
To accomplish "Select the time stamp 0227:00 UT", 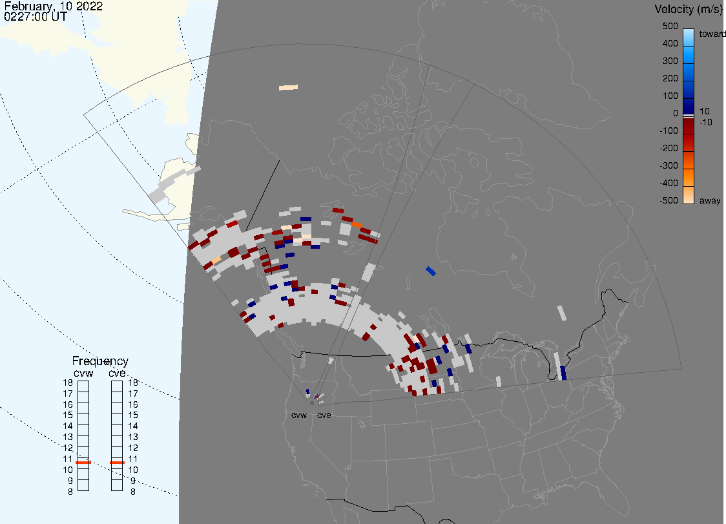I will (36, 17).
